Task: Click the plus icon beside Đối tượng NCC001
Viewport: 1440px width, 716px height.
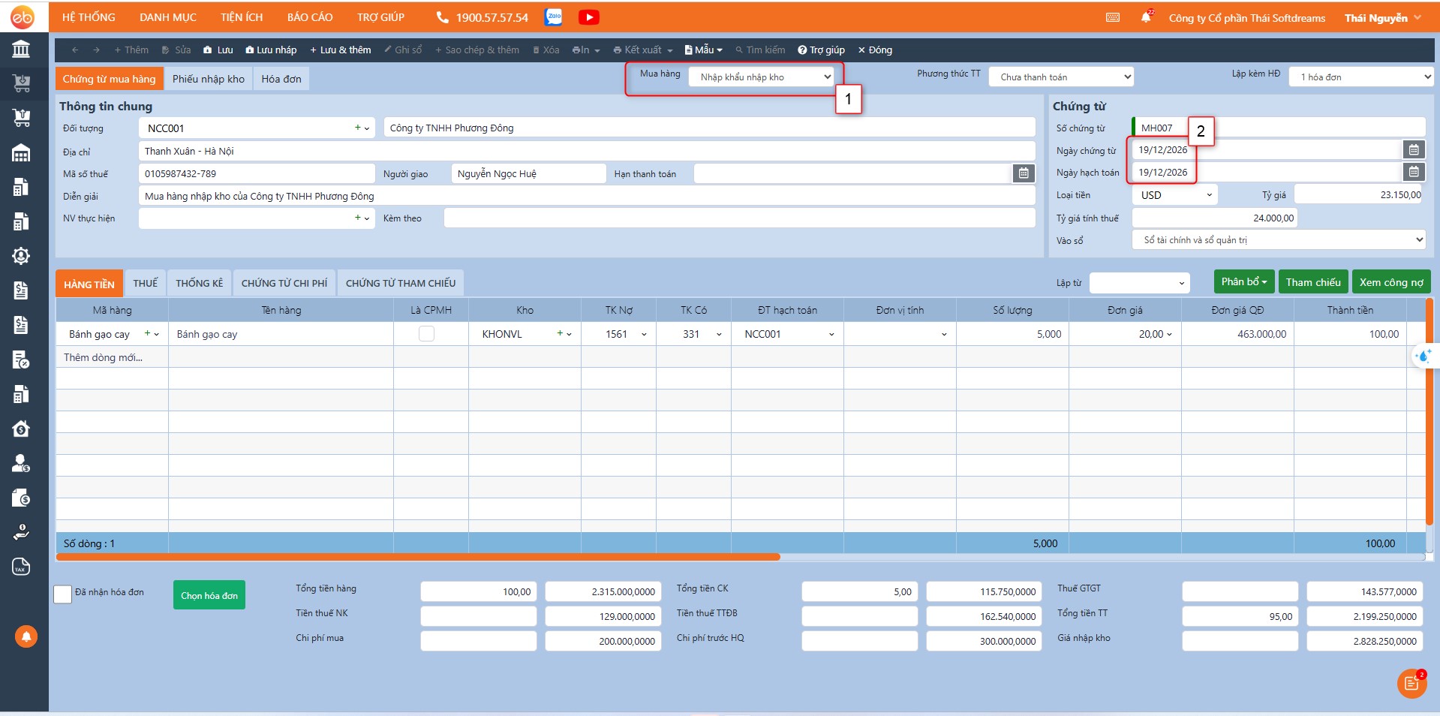Action: [358, 128]
